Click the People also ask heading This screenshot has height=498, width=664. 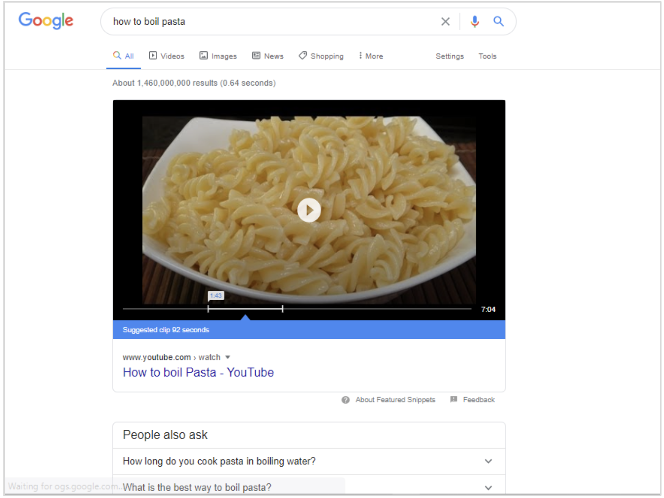(165, 435)
